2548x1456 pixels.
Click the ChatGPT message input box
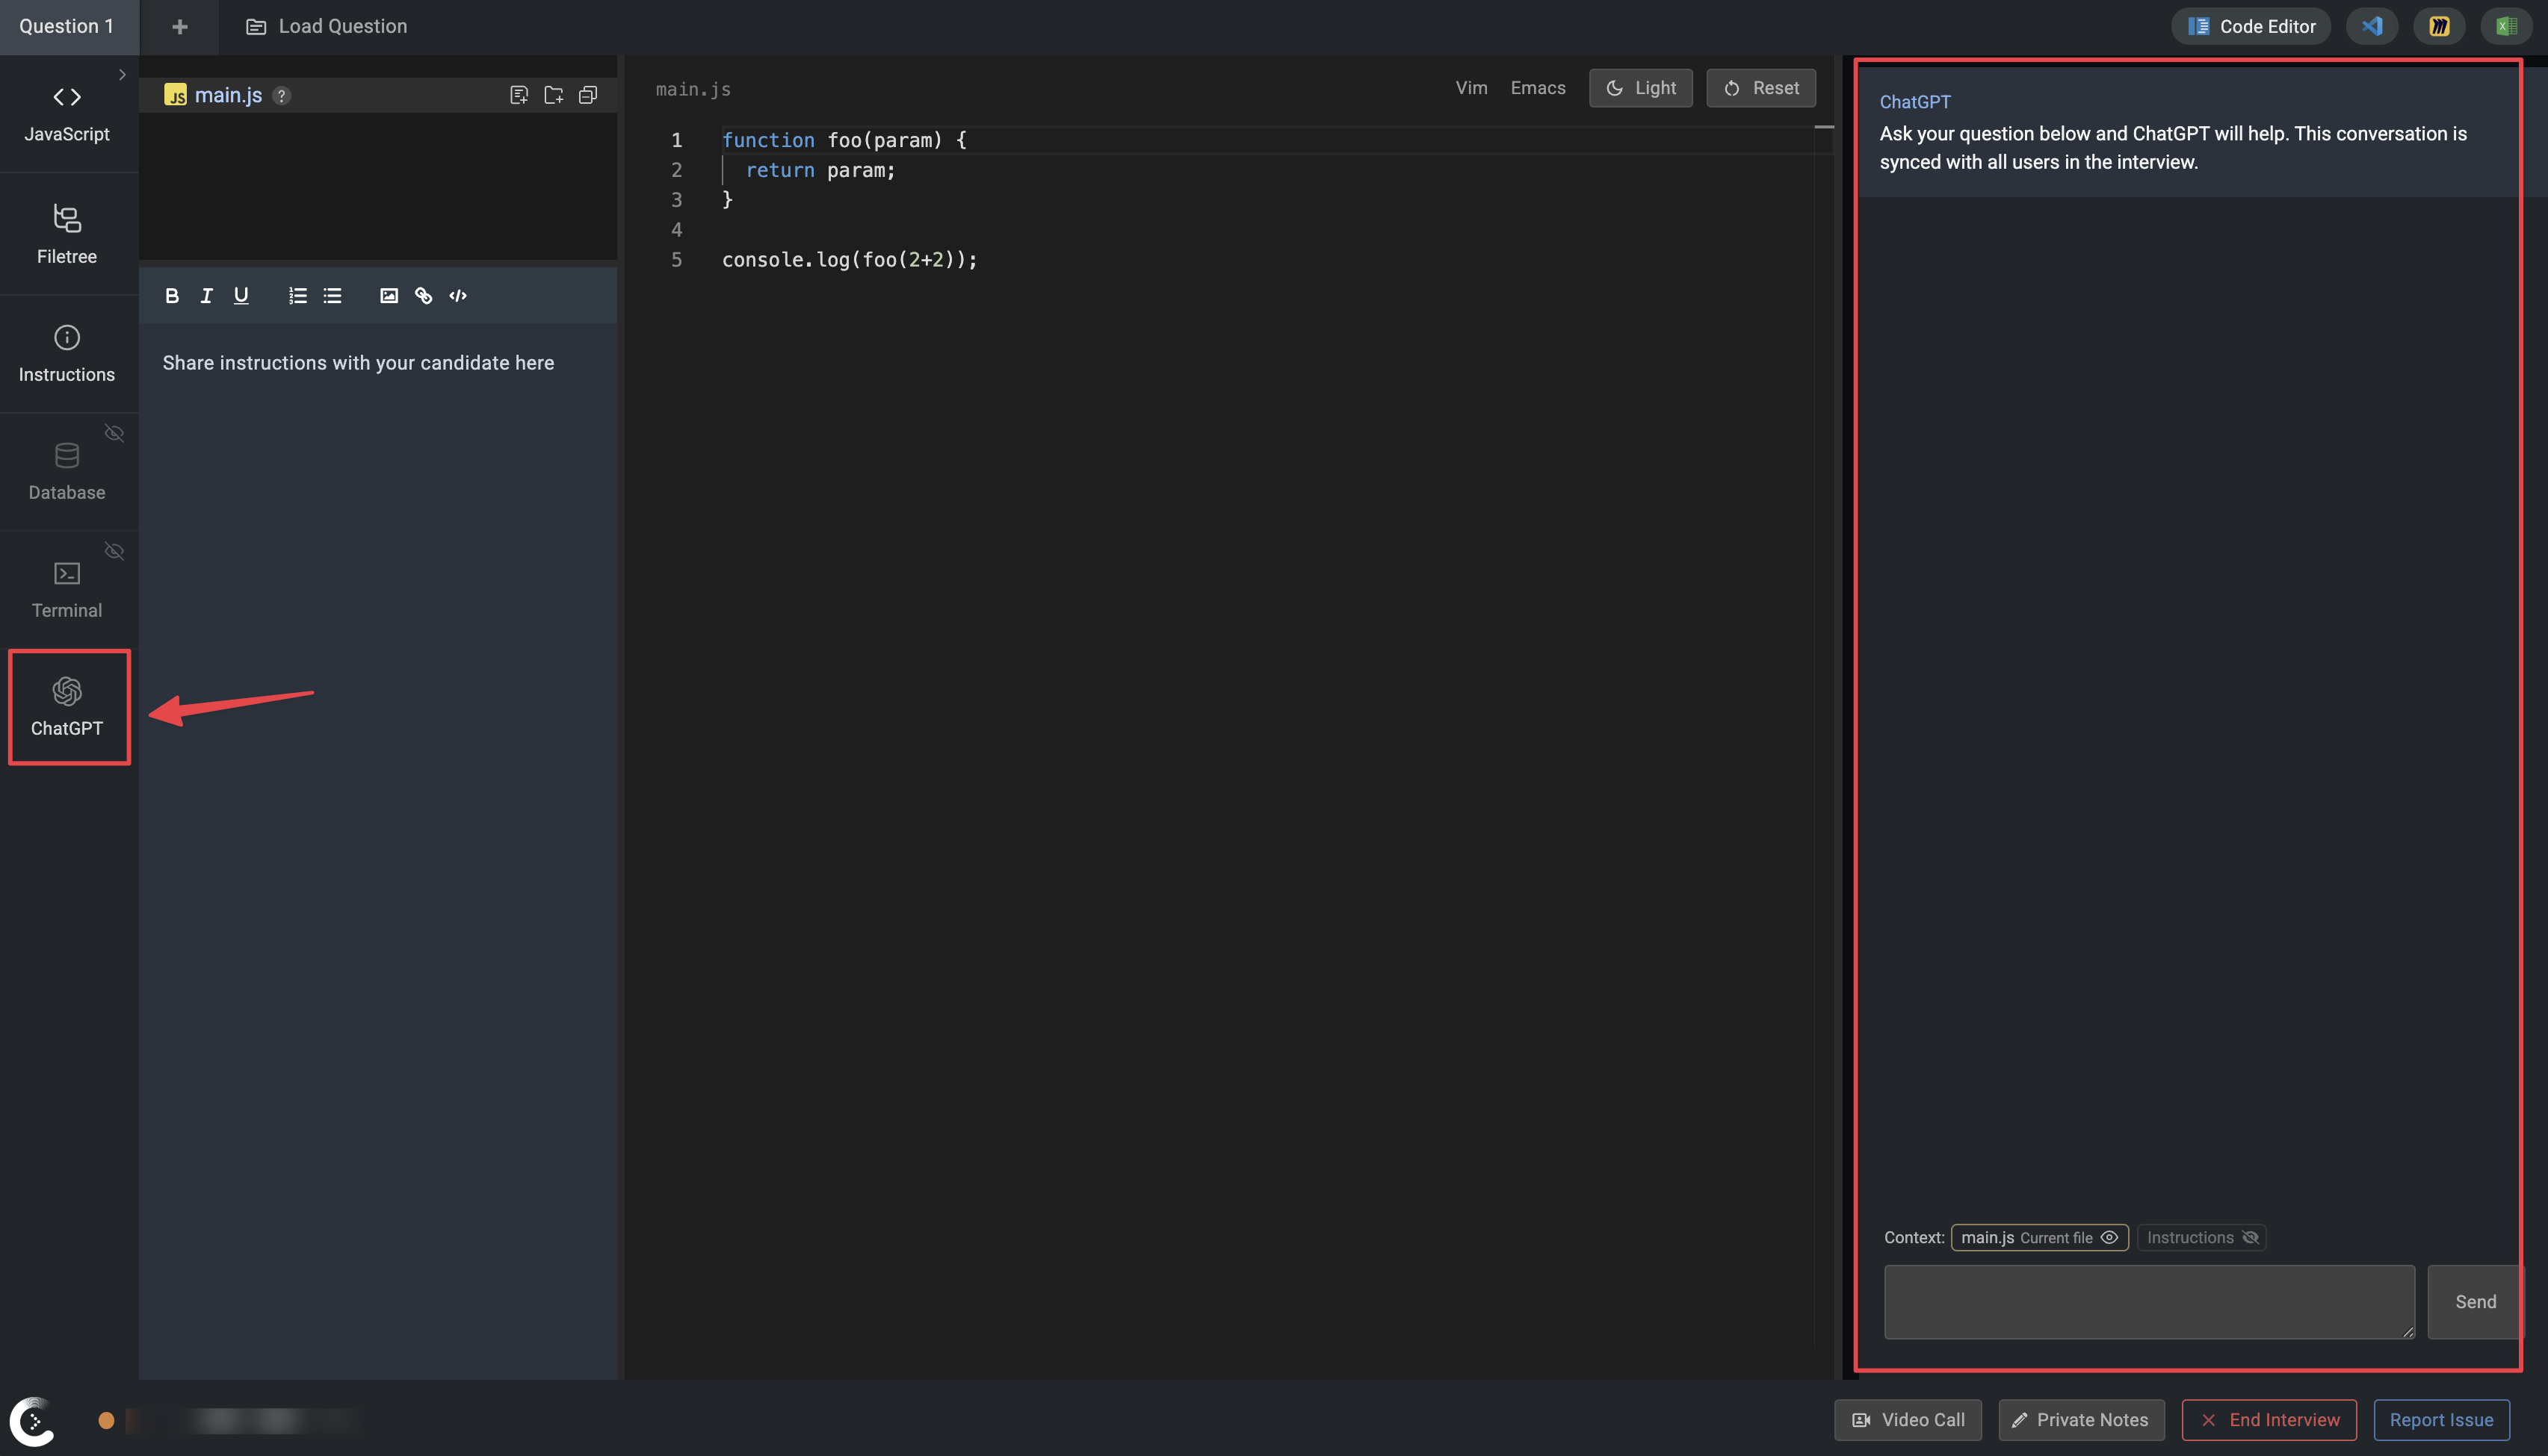click(2149, 1302)
